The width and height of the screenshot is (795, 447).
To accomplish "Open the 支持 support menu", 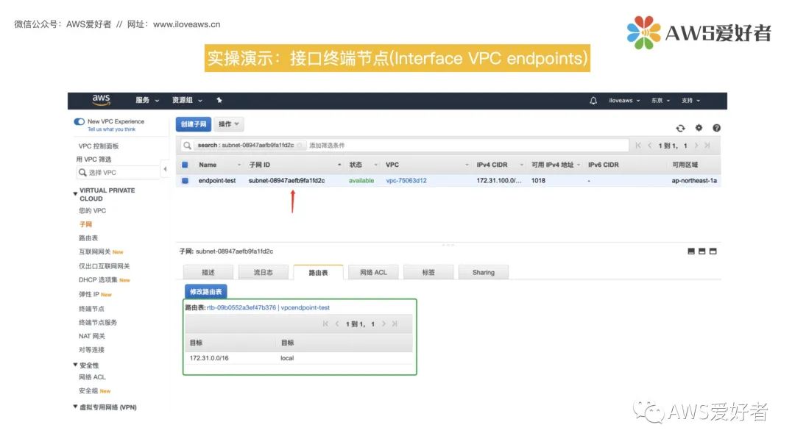I will point(690,100).
